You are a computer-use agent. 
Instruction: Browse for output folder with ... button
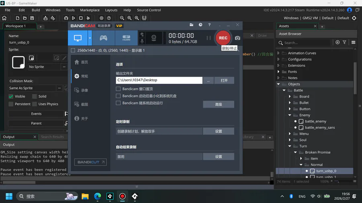208,80
